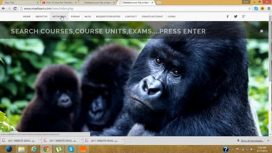Open the Skype extension icon in toolbar
Screen dimensions: 272x153
256,8
